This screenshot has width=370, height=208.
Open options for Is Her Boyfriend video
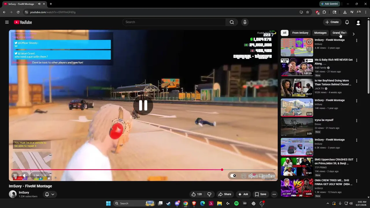[356, 81]
